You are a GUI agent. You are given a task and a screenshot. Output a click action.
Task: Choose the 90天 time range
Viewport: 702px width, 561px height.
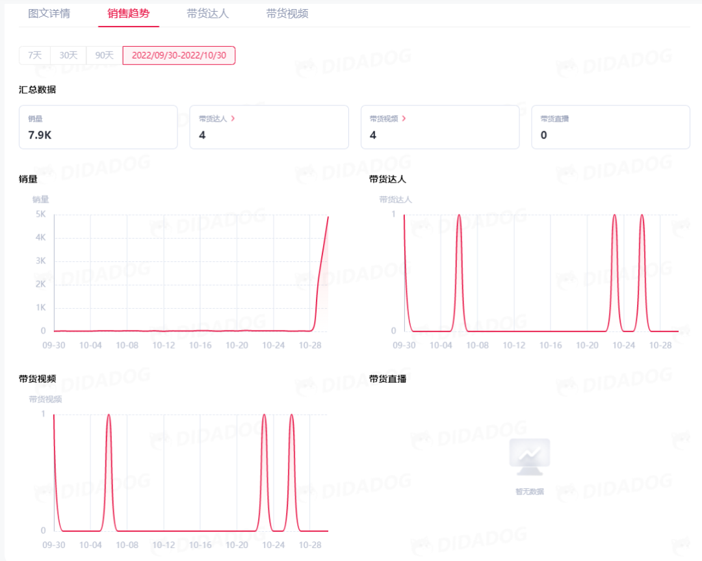click(x=104, y=55)
